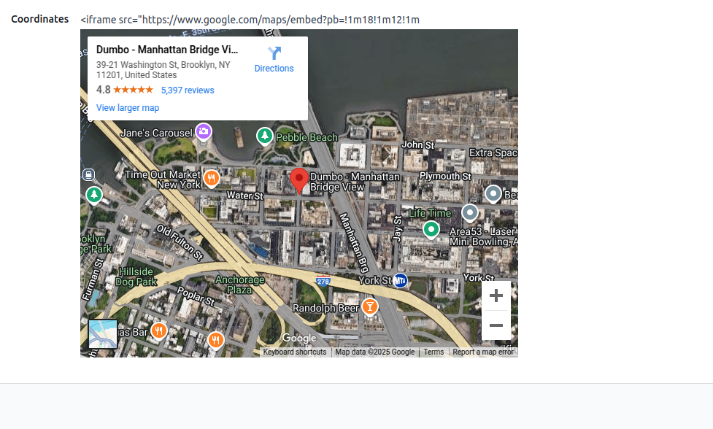
Task: Click the red Dumbo location pin
Action: point(299,181)
